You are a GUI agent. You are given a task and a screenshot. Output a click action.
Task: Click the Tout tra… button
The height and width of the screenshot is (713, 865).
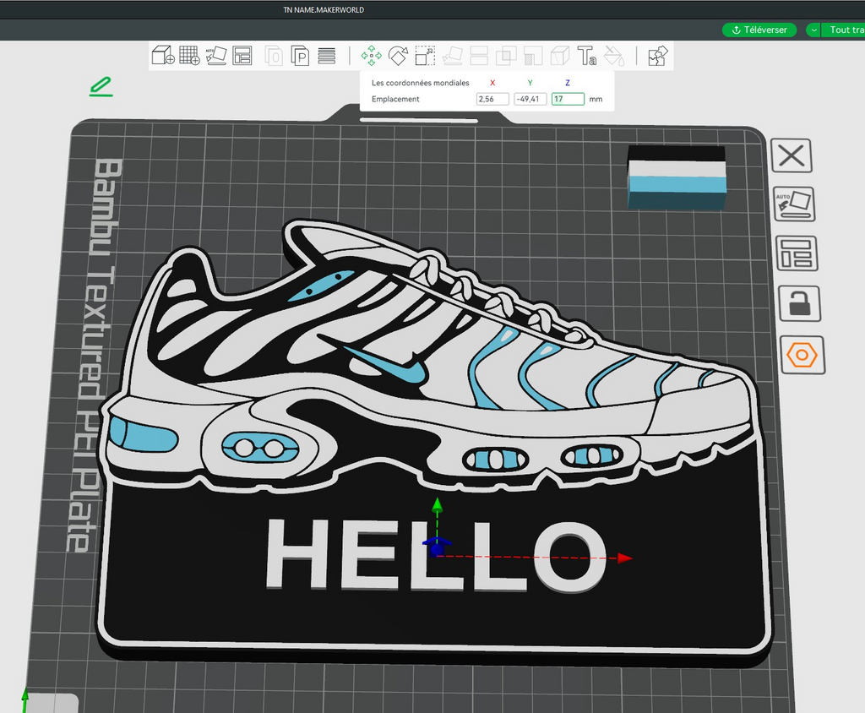click(x=844, y=30)
